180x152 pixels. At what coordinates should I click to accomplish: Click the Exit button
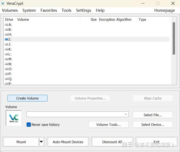pyautogui.click(x=157, y=142)
